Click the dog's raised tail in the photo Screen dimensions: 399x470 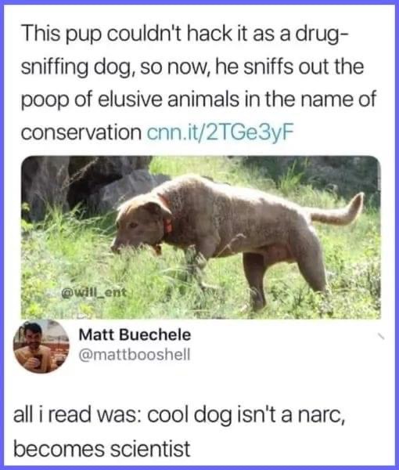click(x=336, y=211)
